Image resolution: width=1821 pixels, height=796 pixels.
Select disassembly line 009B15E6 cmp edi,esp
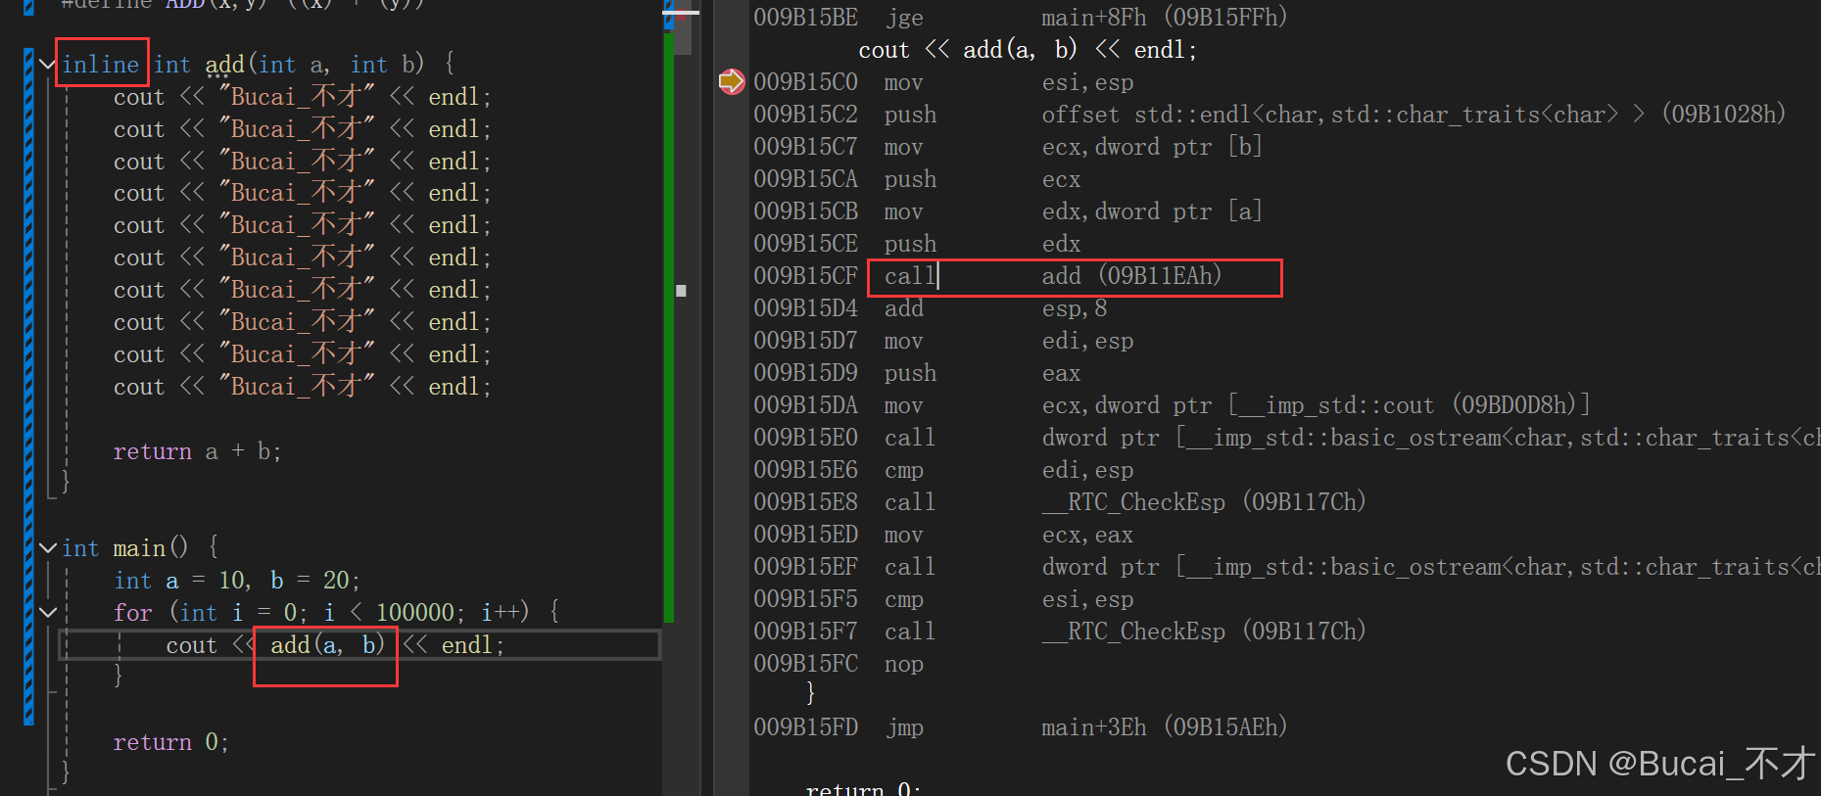943,470
